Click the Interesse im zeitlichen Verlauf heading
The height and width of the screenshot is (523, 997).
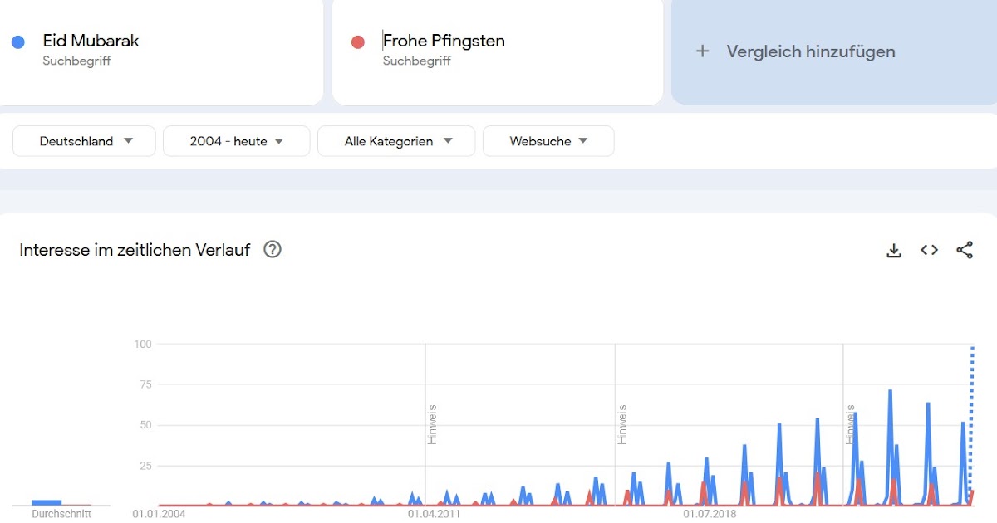135,250
